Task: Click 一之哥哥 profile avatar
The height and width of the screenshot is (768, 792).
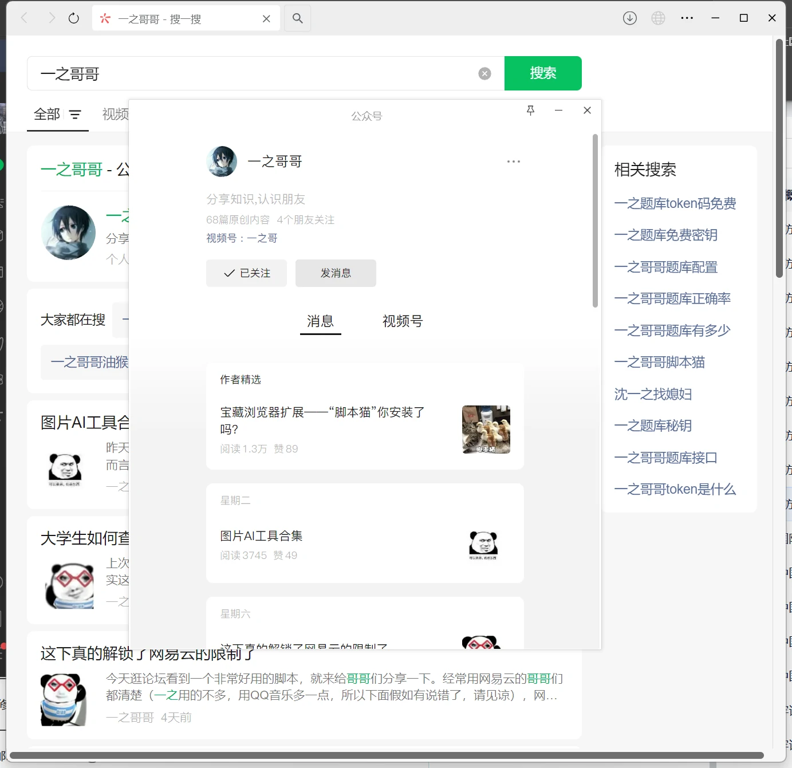Action: [221, 162]
